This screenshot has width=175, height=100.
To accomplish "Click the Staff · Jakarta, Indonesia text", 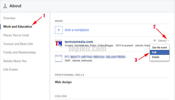I will click(78, 61).
